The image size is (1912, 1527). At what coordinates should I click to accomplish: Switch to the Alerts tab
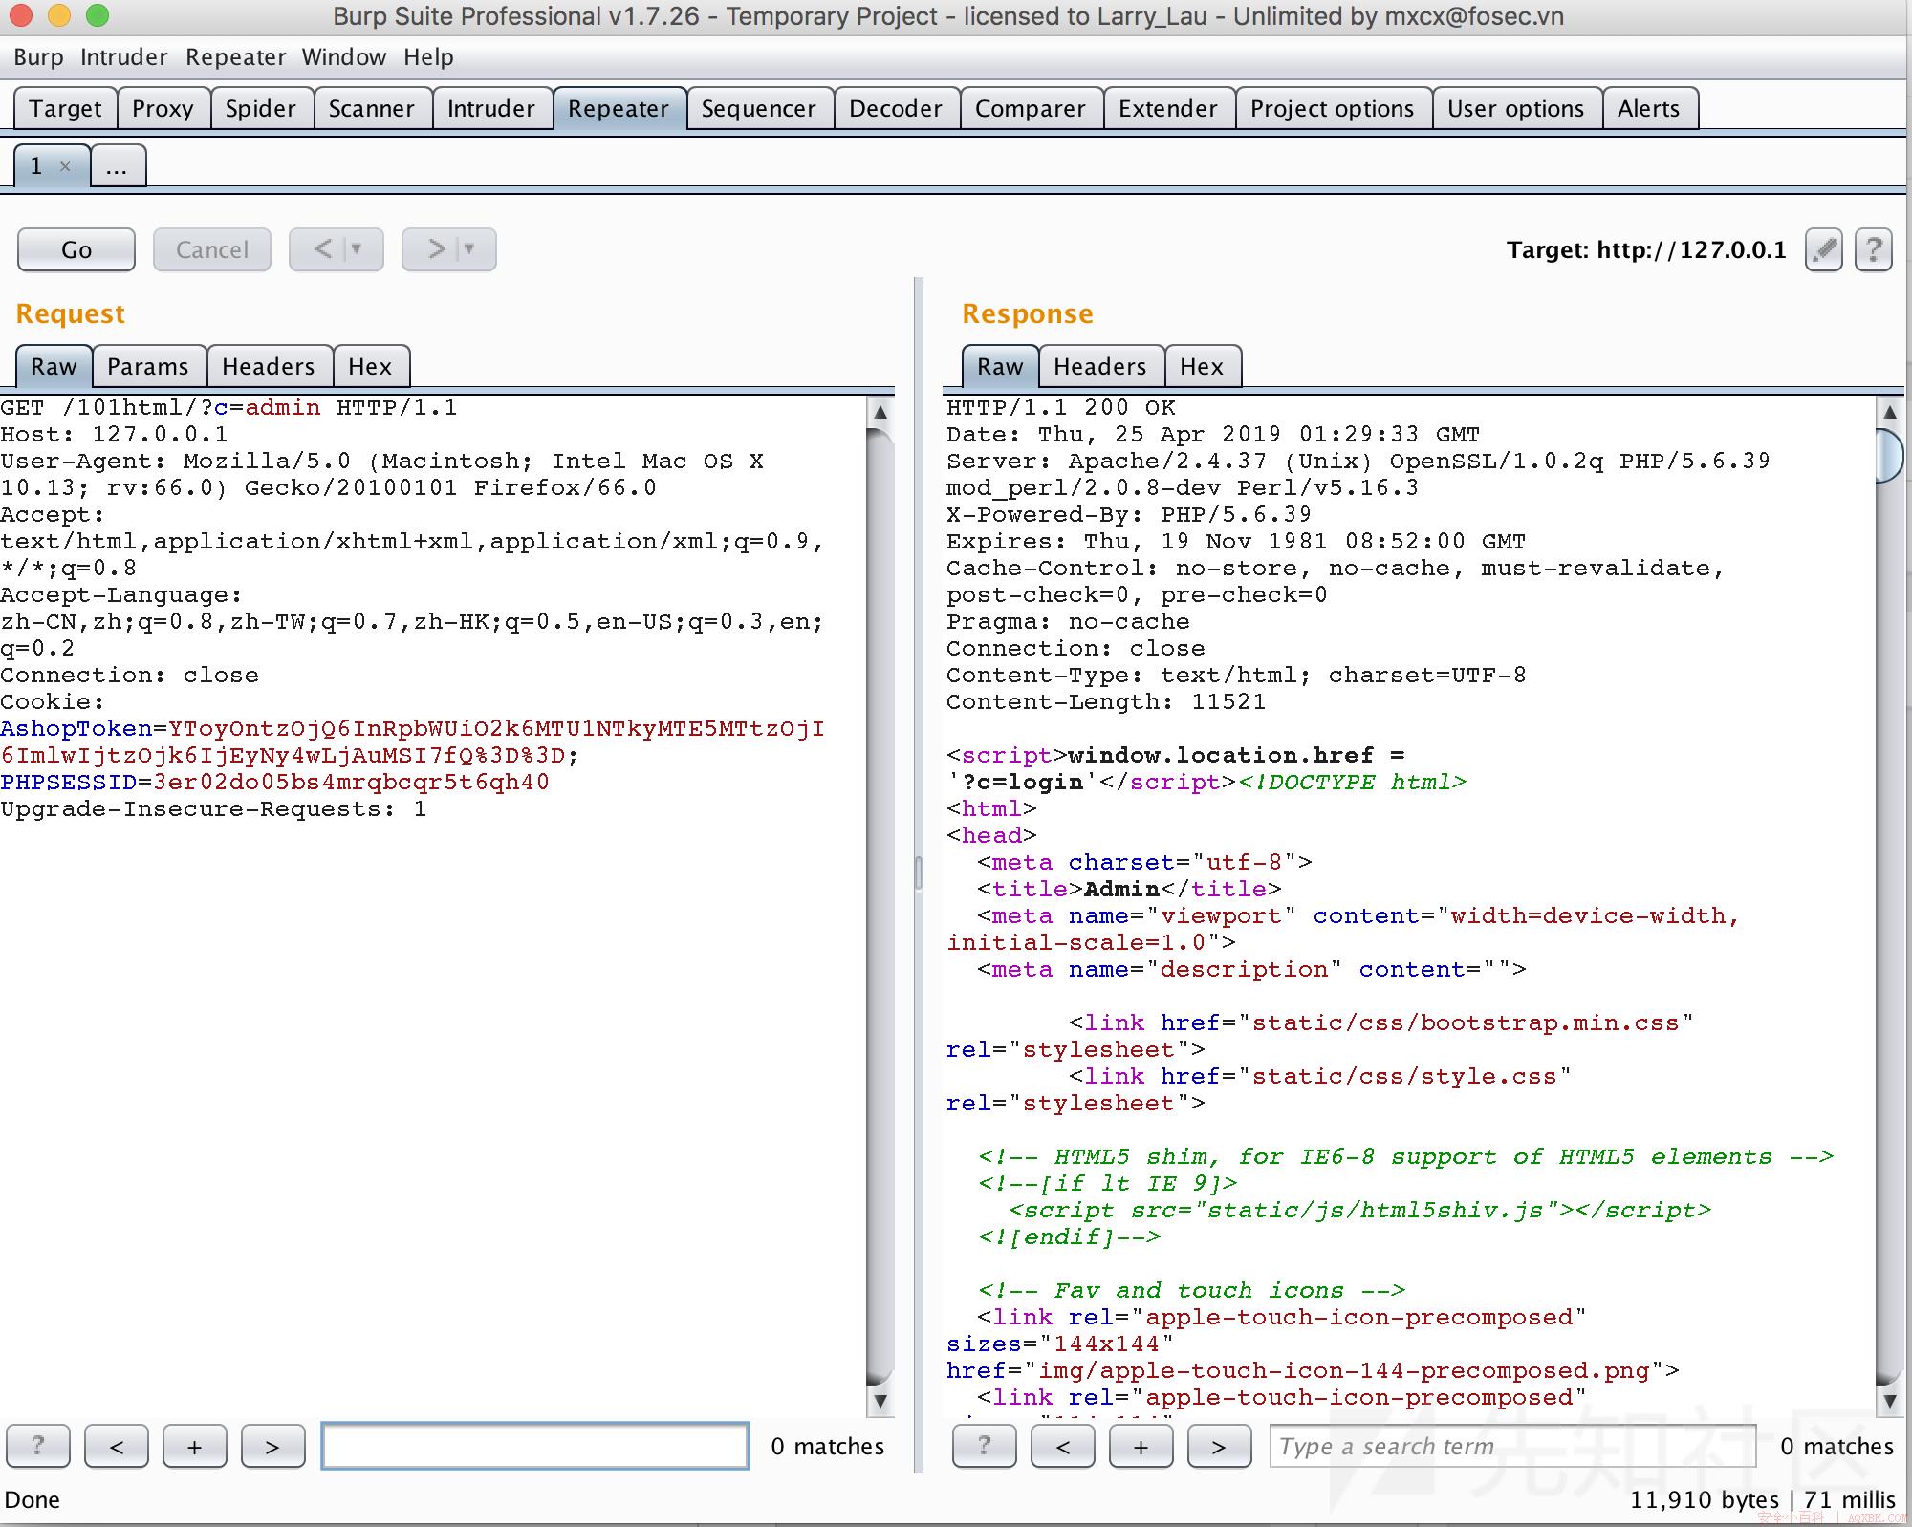click(x=1649, y=109)
